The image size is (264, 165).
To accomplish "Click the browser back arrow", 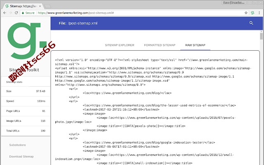I will pyautogui.click(x=5, y=13).
